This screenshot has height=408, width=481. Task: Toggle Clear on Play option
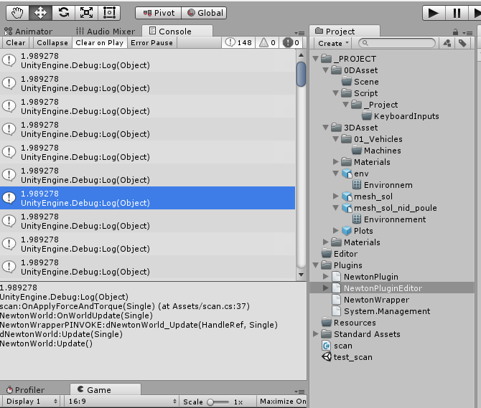(99, 43)
